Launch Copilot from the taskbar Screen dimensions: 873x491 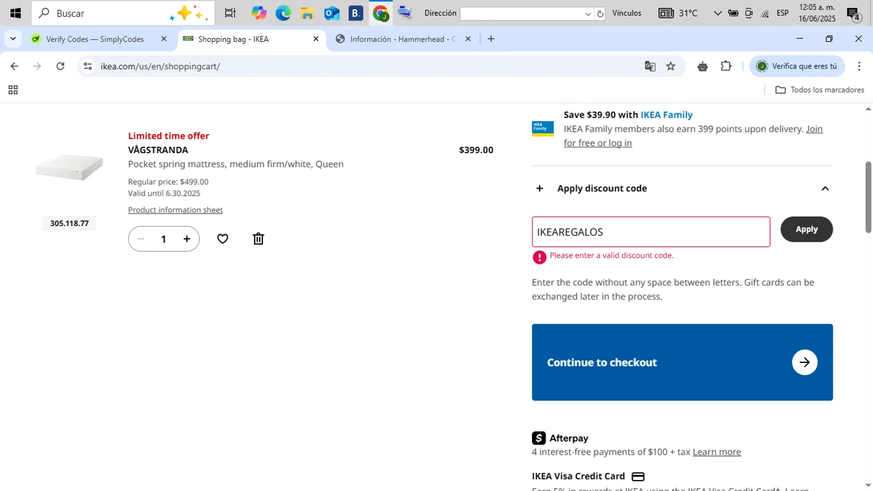[259, 13]
